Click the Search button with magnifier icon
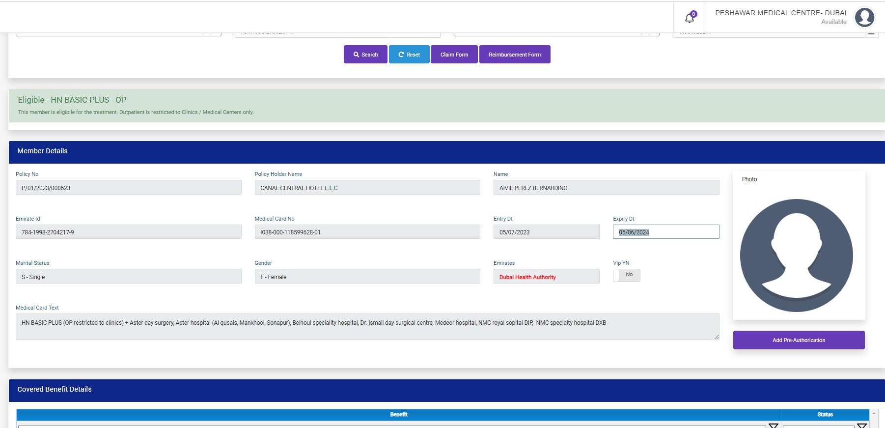The width and height of the screenshot is (885, 428). (365, 55)
